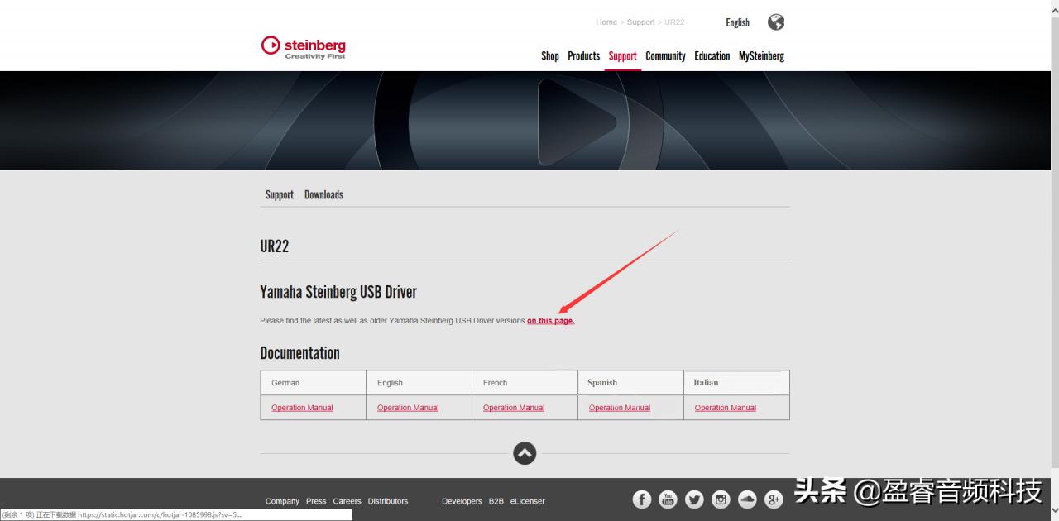The width and height of the screenshot is (1059, 521).
Task: Click the browser status bar loading text
Action: point(122,514)
